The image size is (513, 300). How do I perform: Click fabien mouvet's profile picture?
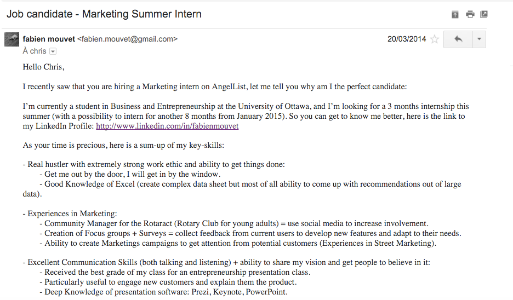pyautogui.click(x=12, y=39)
